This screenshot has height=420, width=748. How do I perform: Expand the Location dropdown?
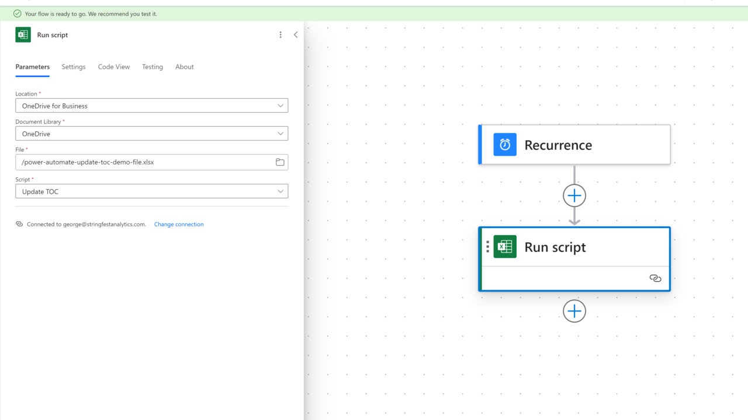[280, 106]
